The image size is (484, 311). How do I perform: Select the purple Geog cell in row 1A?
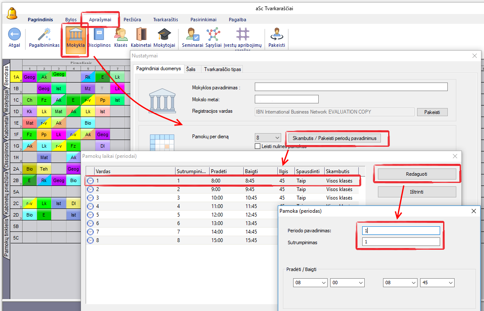[x=29, y=77]
